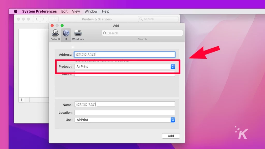Click the minus button to remove printer
Viewport: 265px width, 149px height.
(27, 100)
